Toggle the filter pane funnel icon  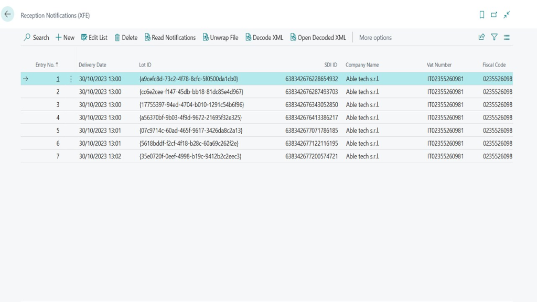(x=494, y=37)
